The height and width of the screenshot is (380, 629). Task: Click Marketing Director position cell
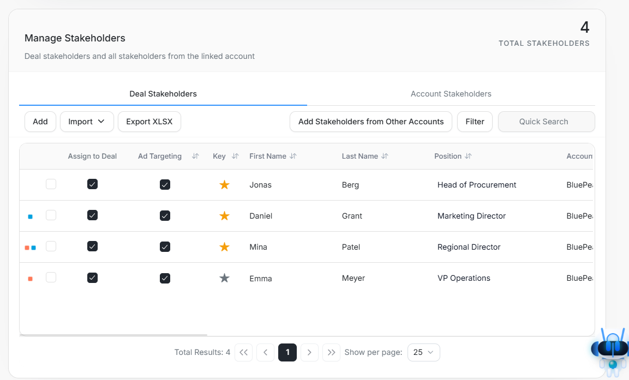click(471, 216)
